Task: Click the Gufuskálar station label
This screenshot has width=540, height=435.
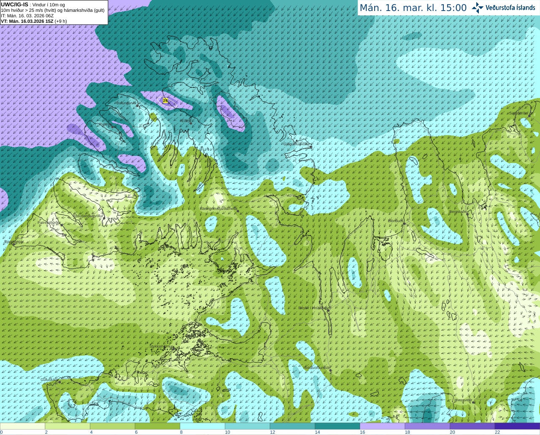Action: point(49,380)
